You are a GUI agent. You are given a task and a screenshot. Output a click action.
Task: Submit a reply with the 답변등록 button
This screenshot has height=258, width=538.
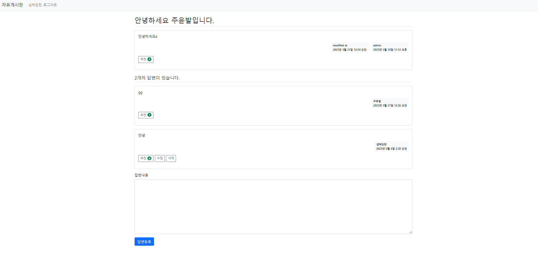point(144,241)
